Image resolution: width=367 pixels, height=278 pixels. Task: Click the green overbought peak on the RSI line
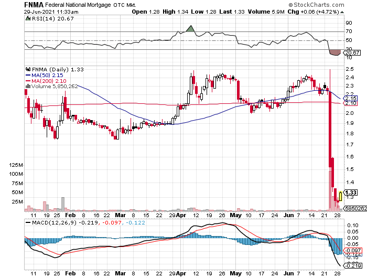[191, 28]
